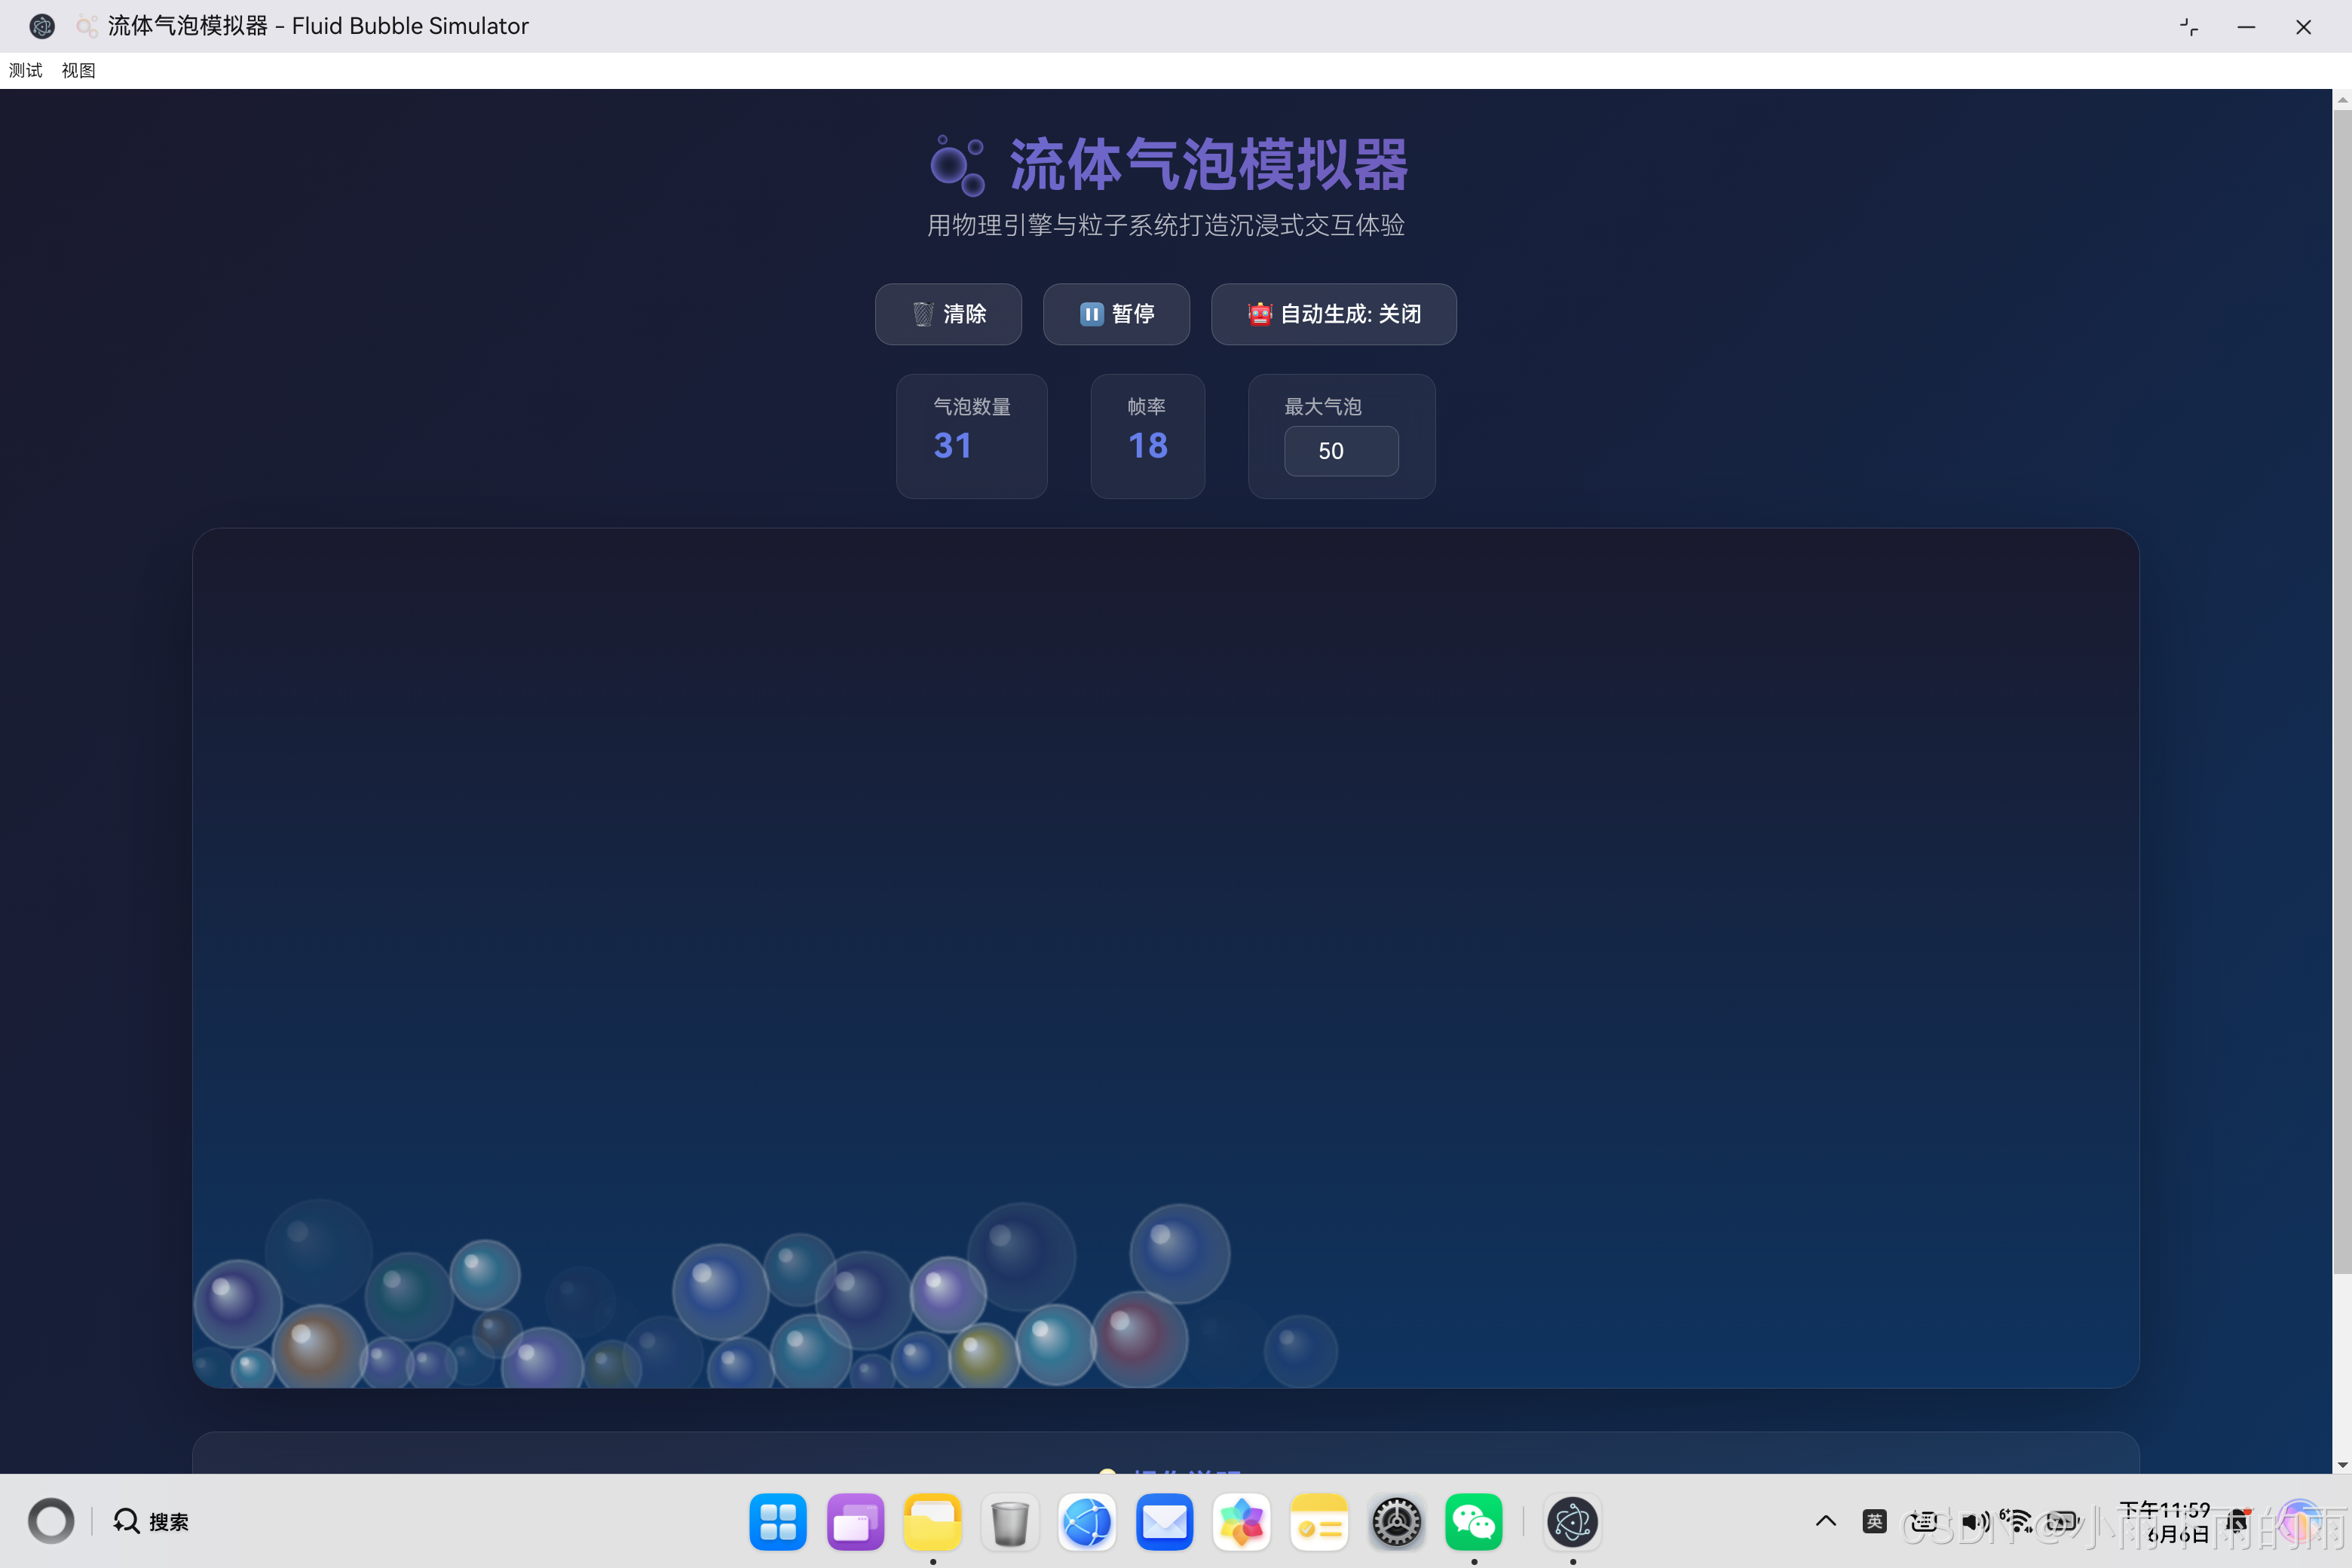Launch the blue globe browser icon

click(x=1087, y=1522)
